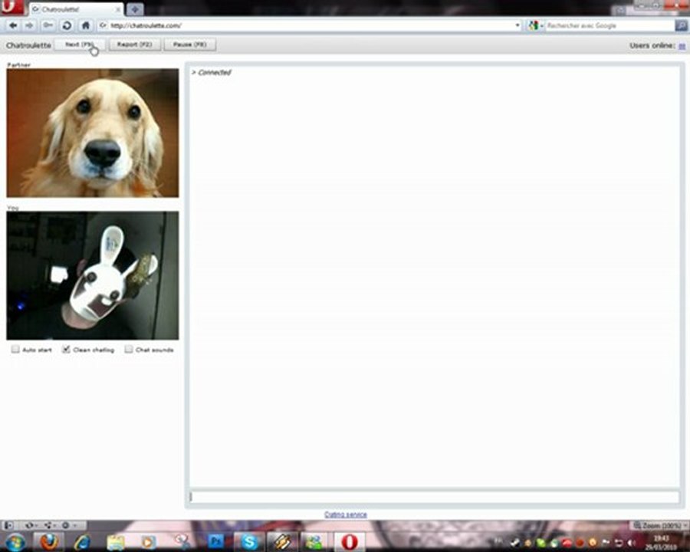Go to the home page icon
This screenshot has width=690, height=552.
(x=86, y=25)
